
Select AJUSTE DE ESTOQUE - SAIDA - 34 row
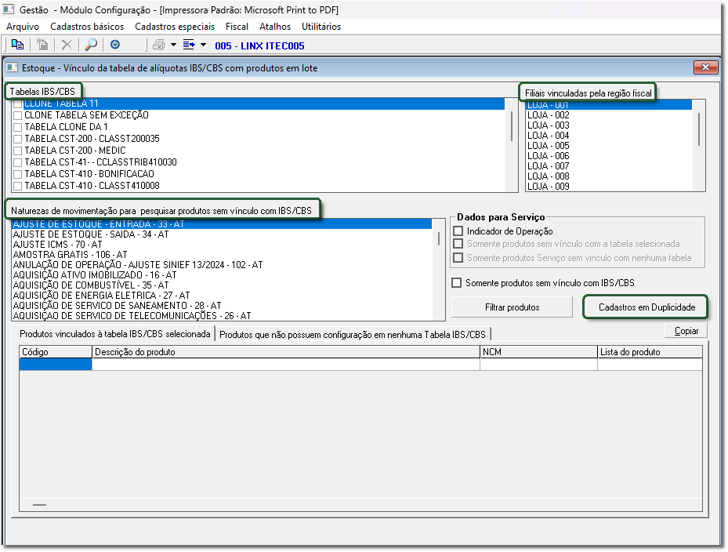coord(222,234)
